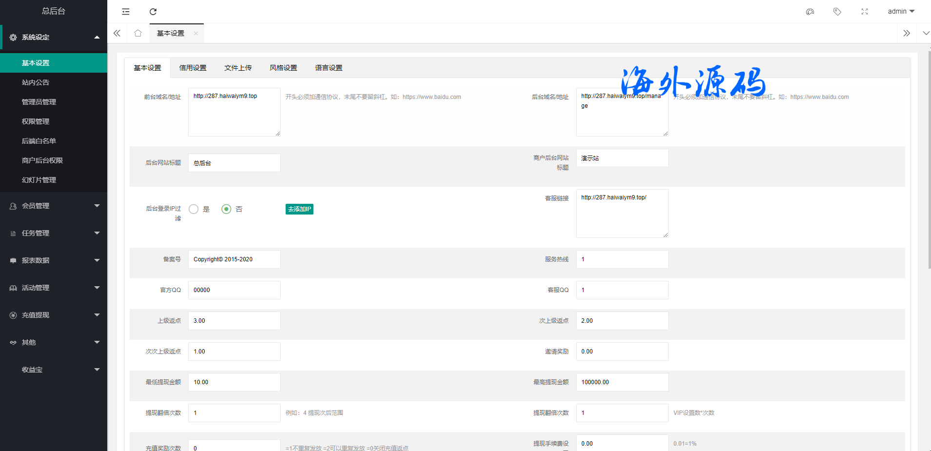Open the admin user dropdown

point(901,11)
